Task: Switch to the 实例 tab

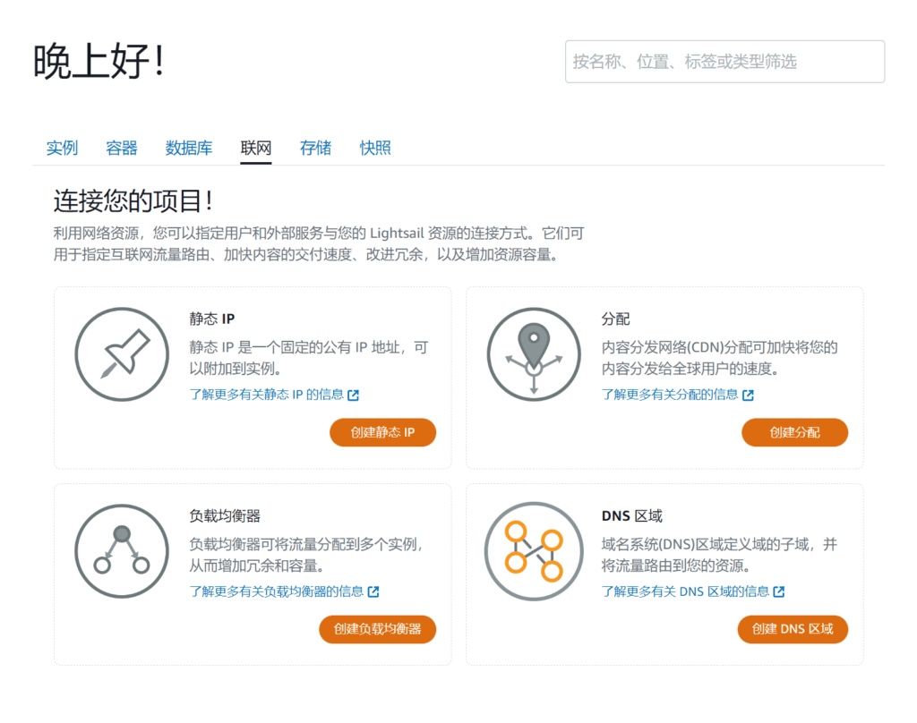Action: (x=62, y=149)
